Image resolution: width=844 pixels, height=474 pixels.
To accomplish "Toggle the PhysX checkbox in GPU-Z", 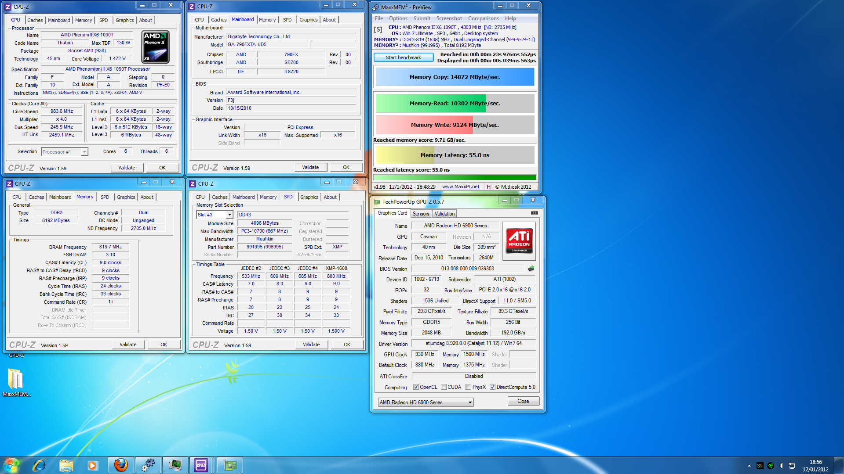I will [469, 387].
